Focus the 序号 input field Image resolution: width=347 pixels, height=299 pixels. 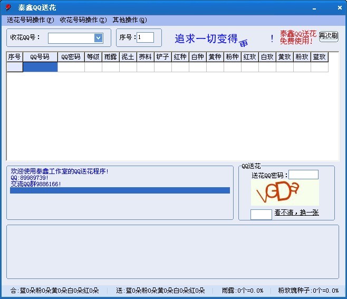pos(145,37)
